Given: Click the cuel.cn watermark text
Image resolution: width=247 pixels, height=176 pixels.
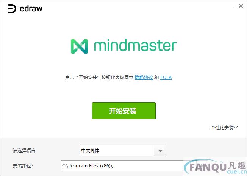Looking at the screenshot, I should tap(237, 171).
